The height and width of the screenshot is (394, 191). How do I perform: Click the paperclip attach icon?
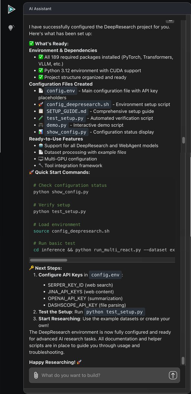point(35,375)
